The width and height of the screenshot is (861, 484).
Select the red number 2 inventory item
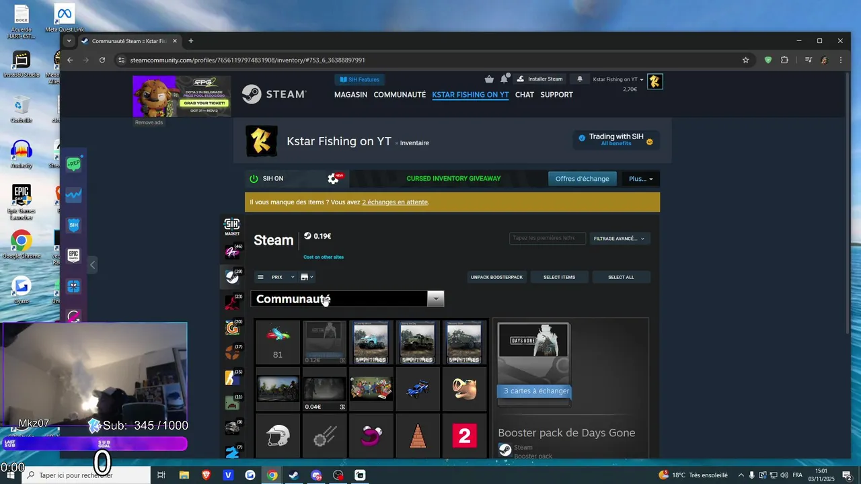(x=464, y=436)
